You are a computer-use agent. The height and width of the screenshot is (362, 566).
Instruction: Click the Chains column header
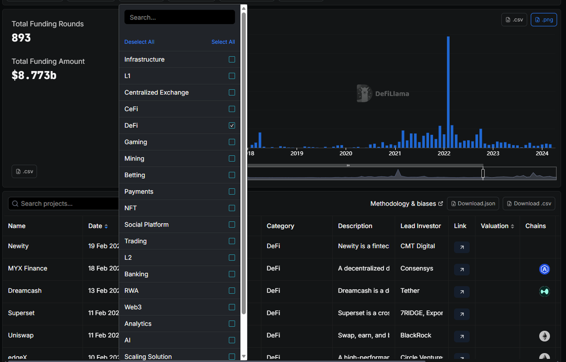(x=536, y=226)
